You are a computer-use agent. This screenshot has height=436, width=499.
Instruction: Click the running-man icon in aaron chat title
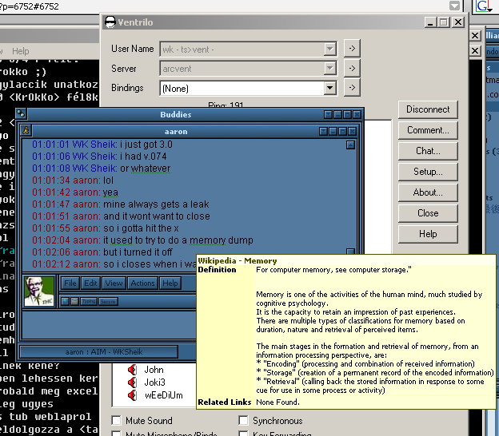point(26,130)
